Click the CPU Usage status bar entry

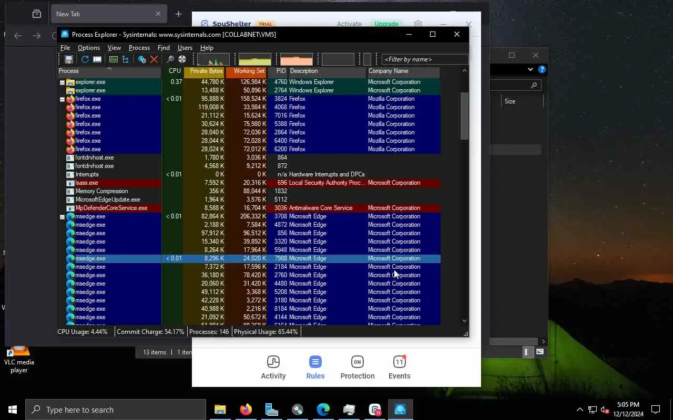(x=83, y=332)
